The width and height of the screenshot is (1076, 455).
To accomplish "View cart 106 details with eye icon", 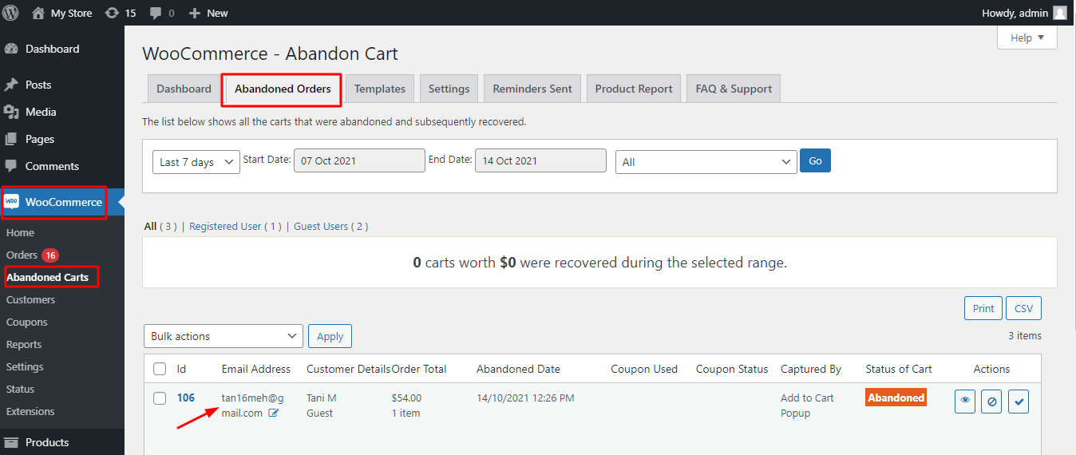I will tap(965, 402).
